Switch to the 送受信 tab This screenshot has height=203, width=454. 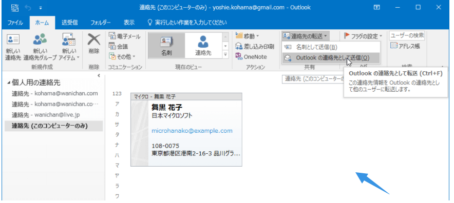(x=69, y=23)
